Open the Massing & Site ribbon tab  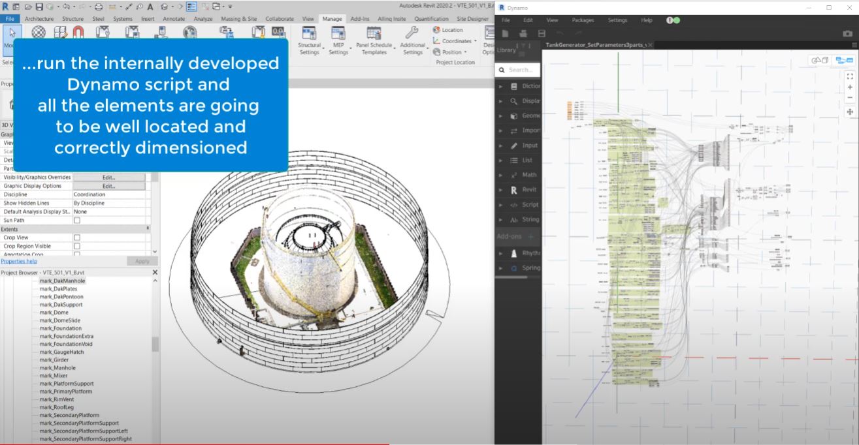[x=239, y=19]
